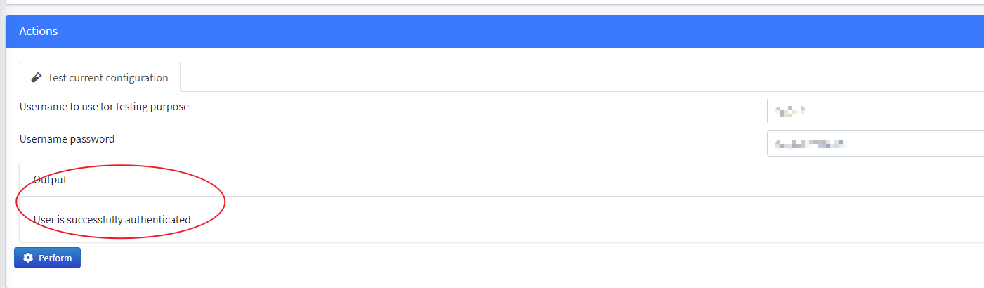This screenshot has width=984, height=288.
Task: Click the divider line under Output heading
Action: click(501, 197)
